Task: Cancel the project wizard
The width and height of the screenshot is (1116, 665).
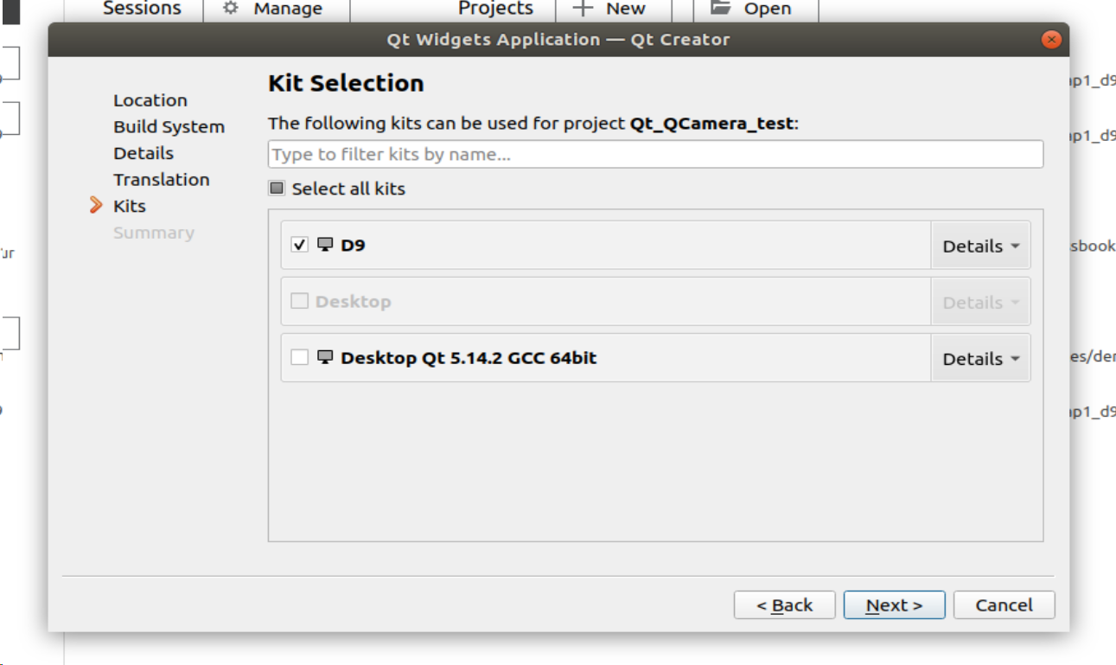Action: click(1004, 605)
